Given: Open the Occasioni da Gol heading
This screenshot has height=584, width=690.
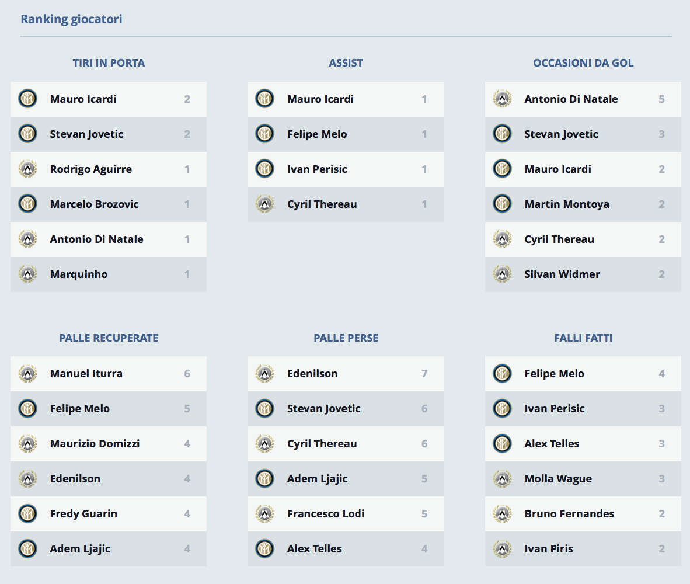Looking at the screenshot, I should click(x=583, y=63).
